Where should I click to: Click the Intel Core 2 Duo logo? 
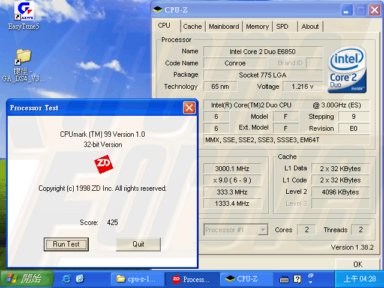coord(347,70)
